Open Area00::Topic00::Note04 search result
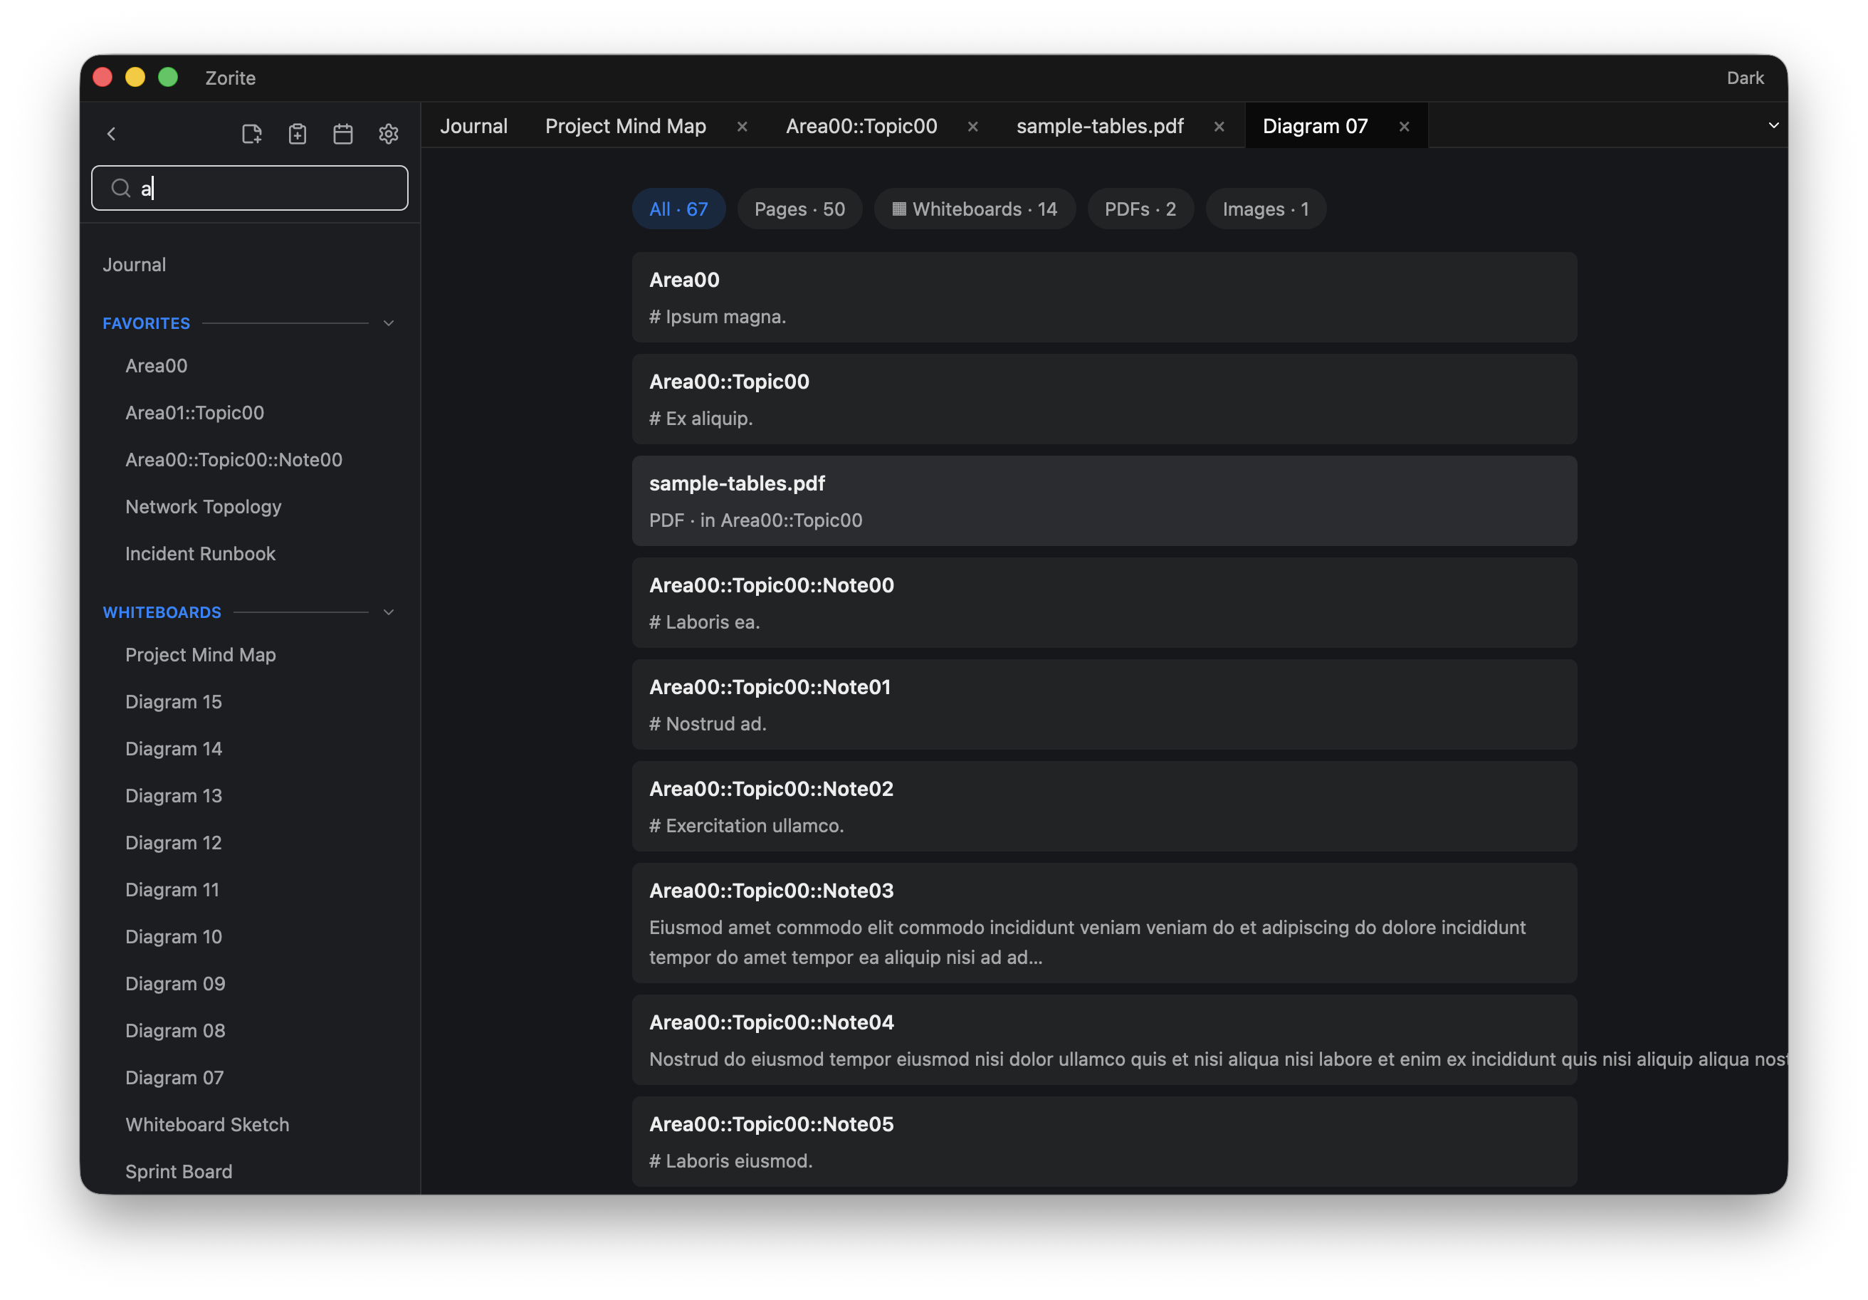 click(x=1104, y=1039)
